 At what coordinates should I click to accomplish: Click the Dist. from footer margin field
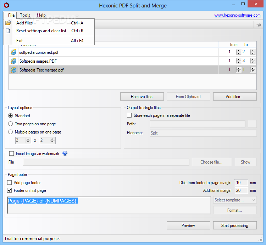pyautogui.click(x=241, y=183)
